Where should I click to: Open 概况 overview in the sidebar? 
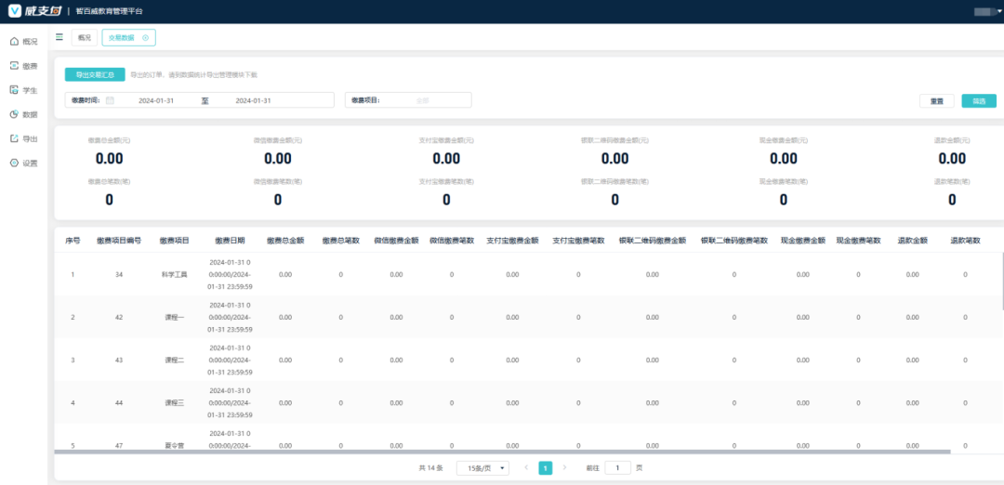point(23,42)
